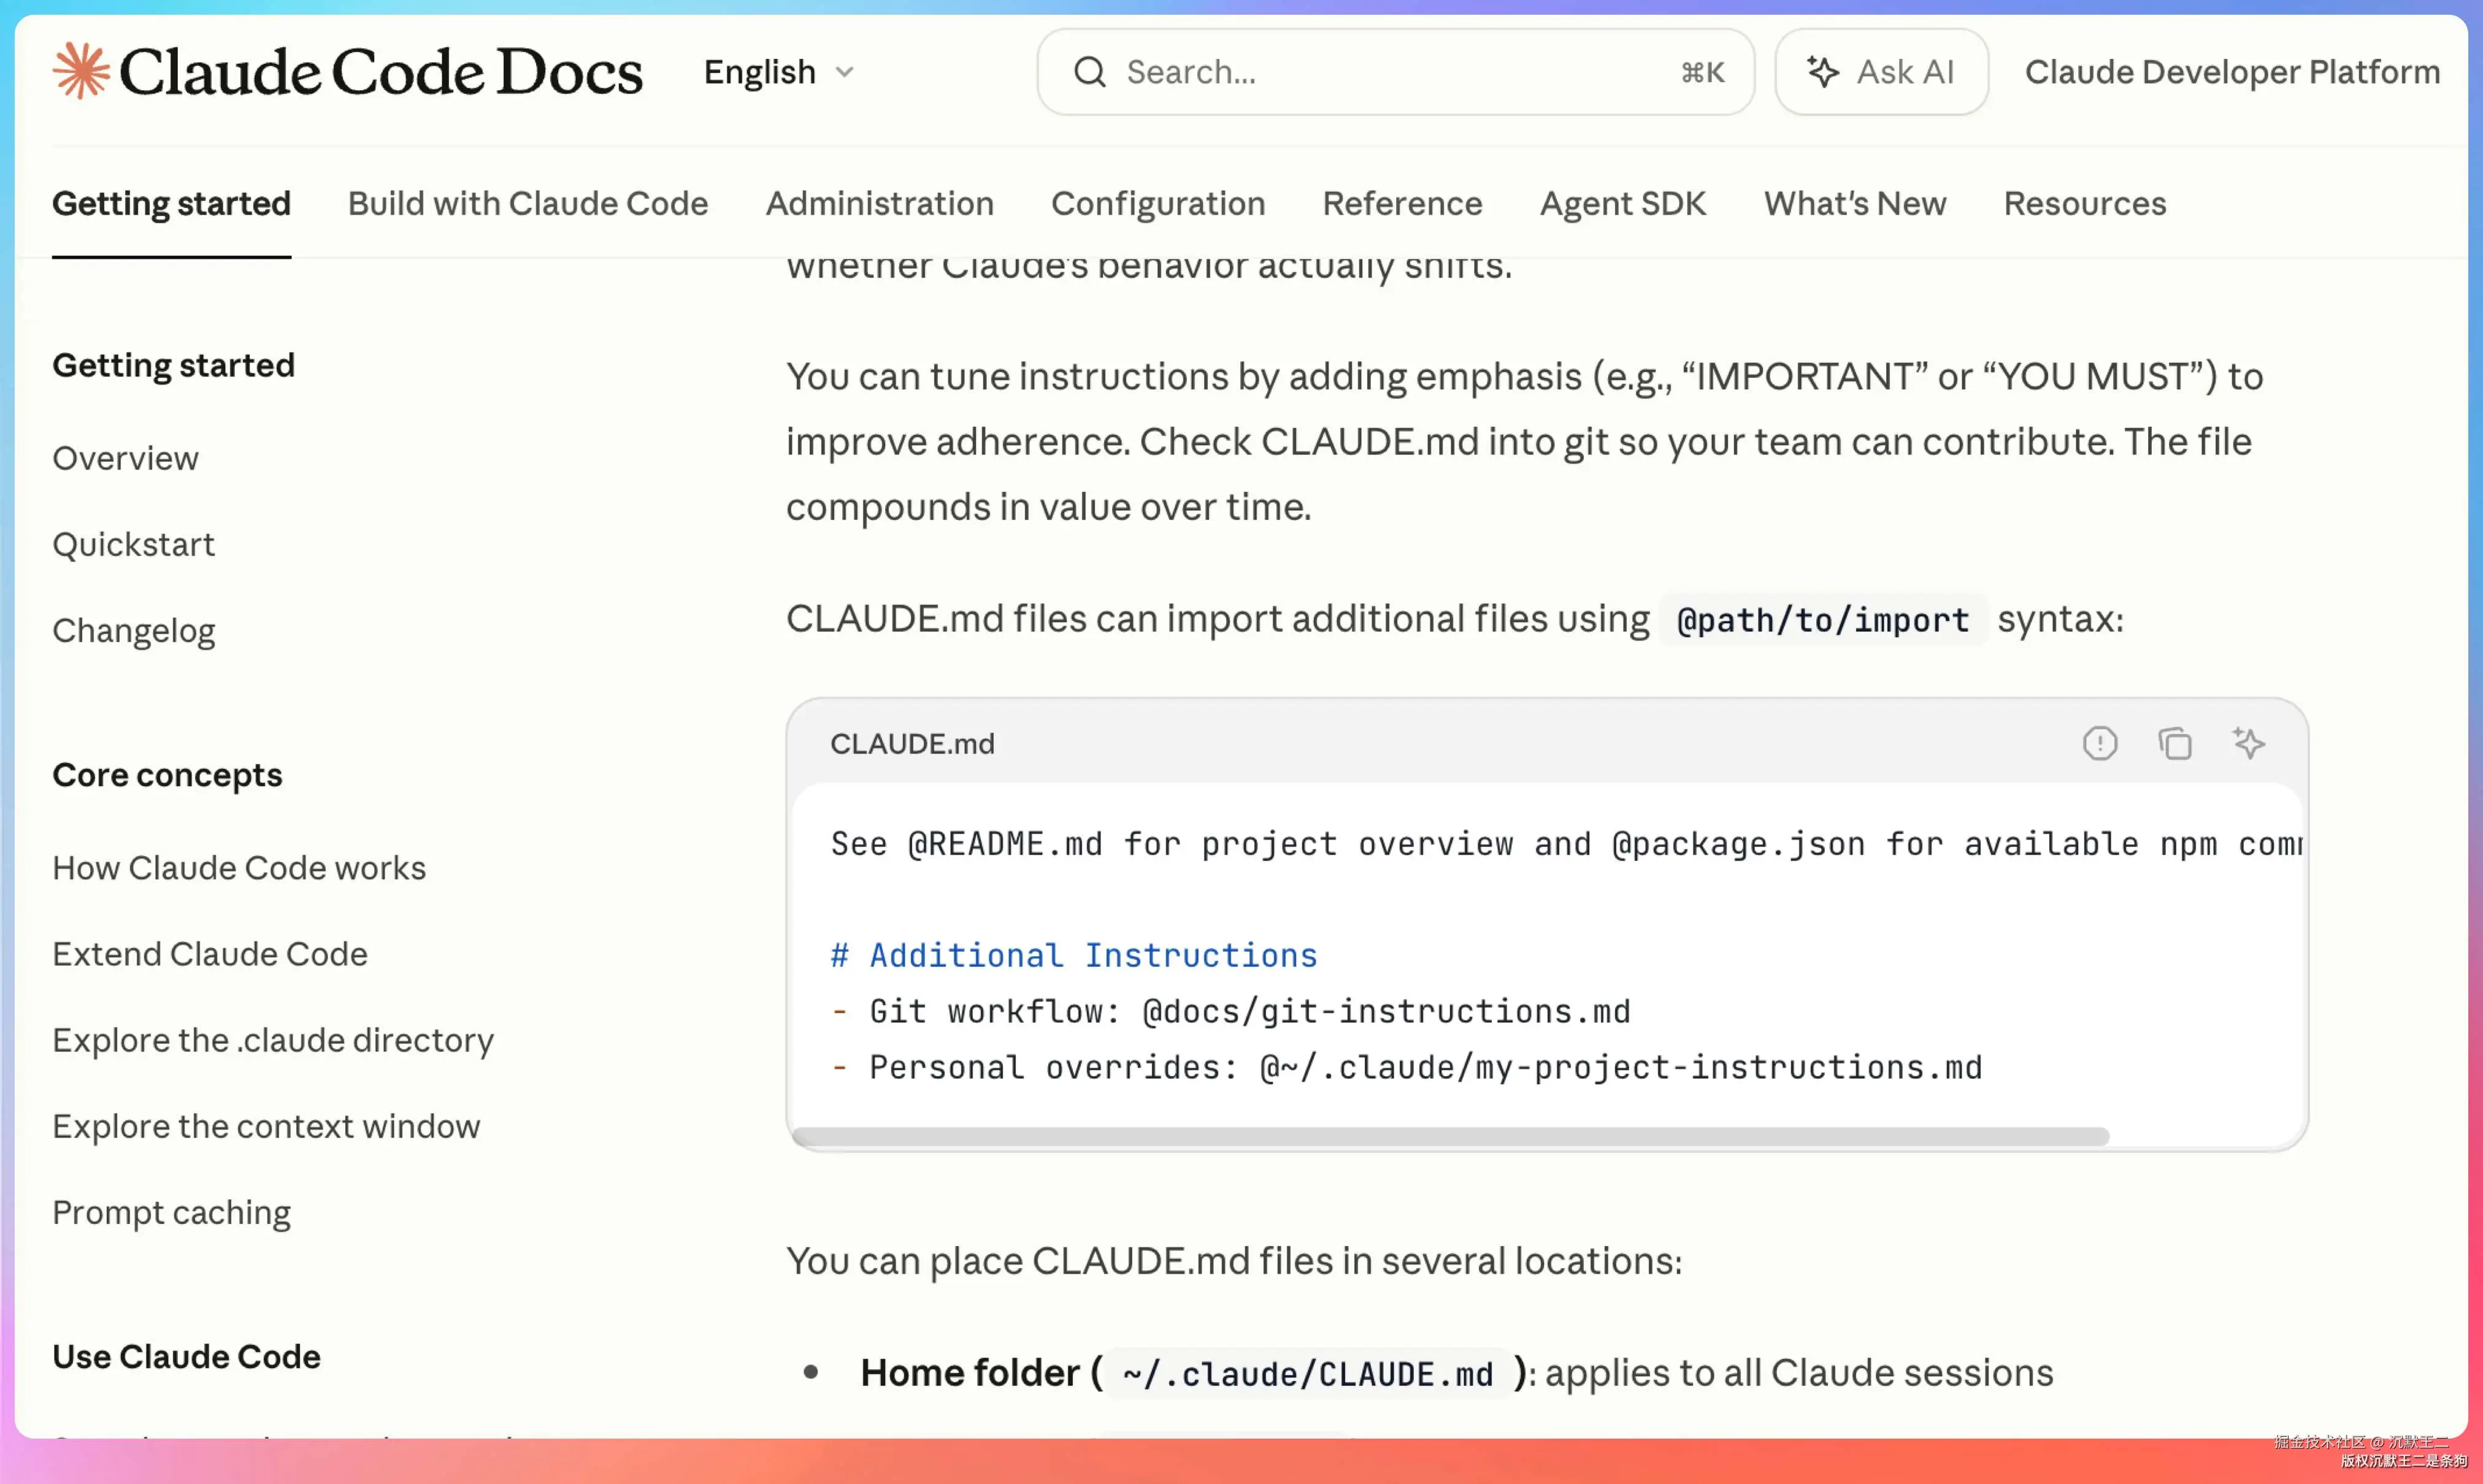Image resolution: width=2483 pixels, height=1484 pixels.
Task: Click the 'You can tune instructions' paragraph
Action: point(1524,442)
